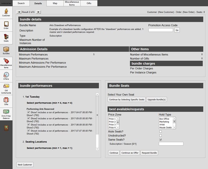208x169 pixels.
Task: Click the Subscription type value
Action: click(55, 36)
